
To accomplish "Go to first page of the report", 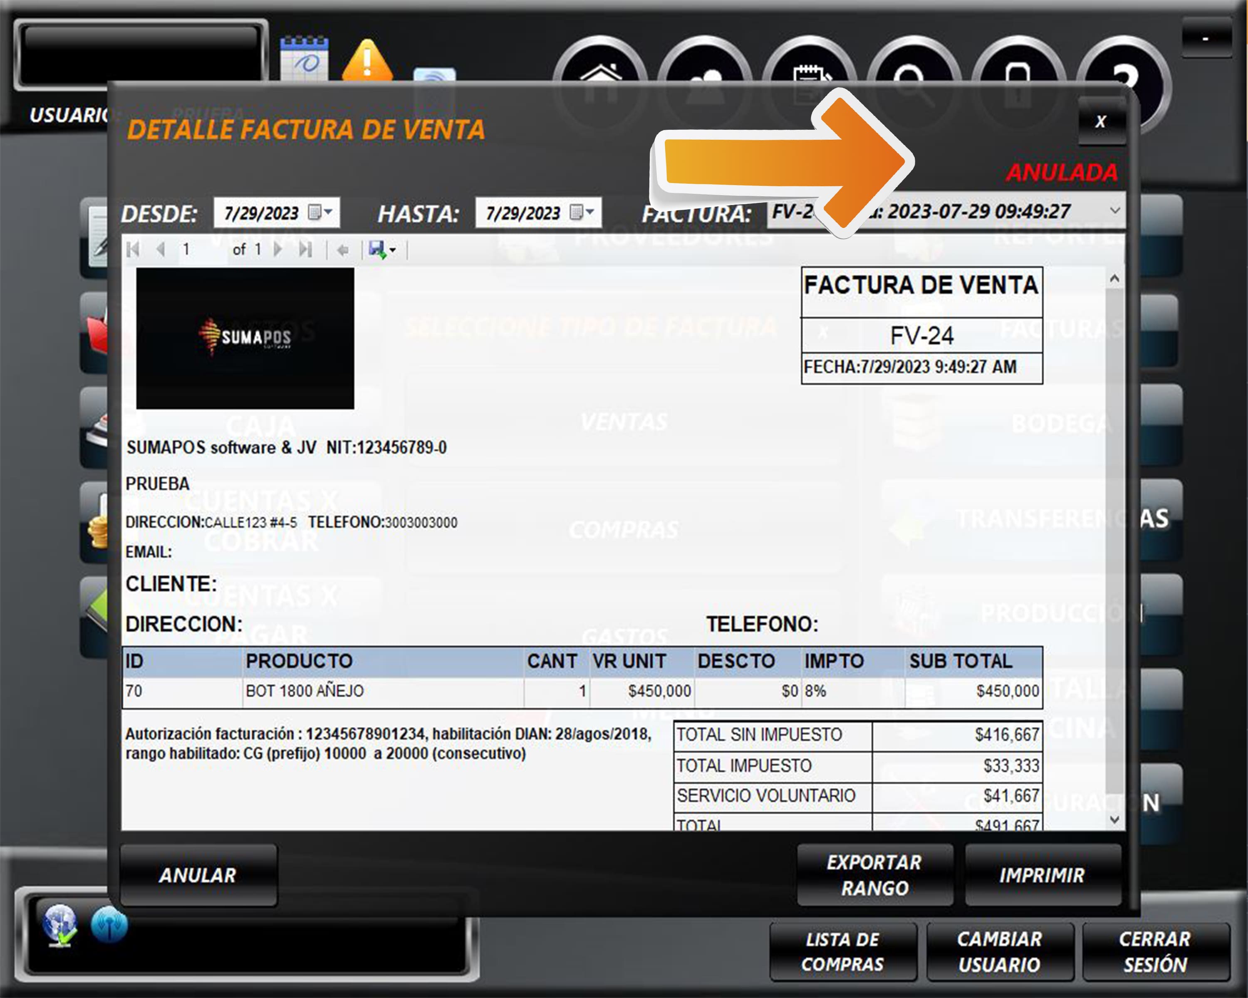I will point(133,250).
